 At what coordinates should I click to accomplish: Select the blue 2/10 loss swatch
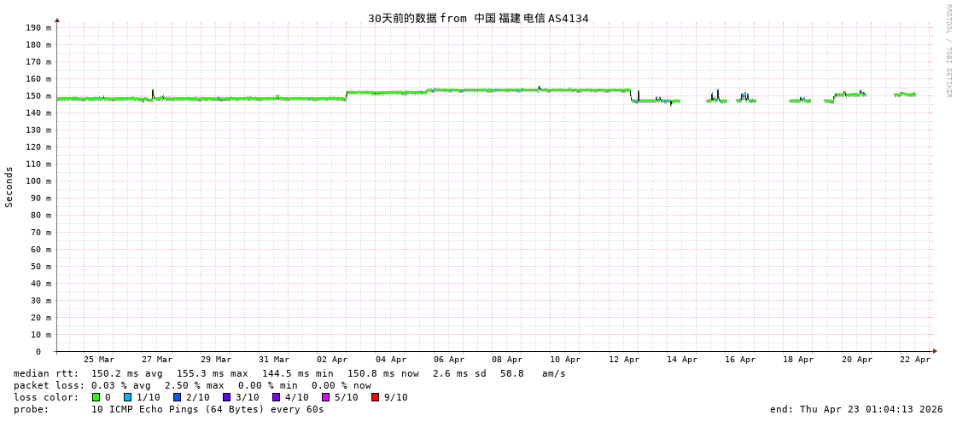tap(178, 397)
